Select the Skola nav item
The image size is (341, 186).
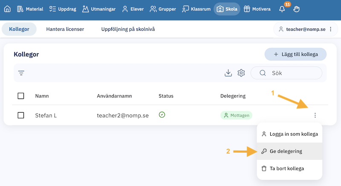(227, 9)
